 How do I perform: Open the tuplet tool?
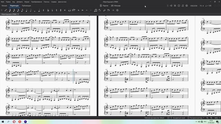tap(96, 10)
